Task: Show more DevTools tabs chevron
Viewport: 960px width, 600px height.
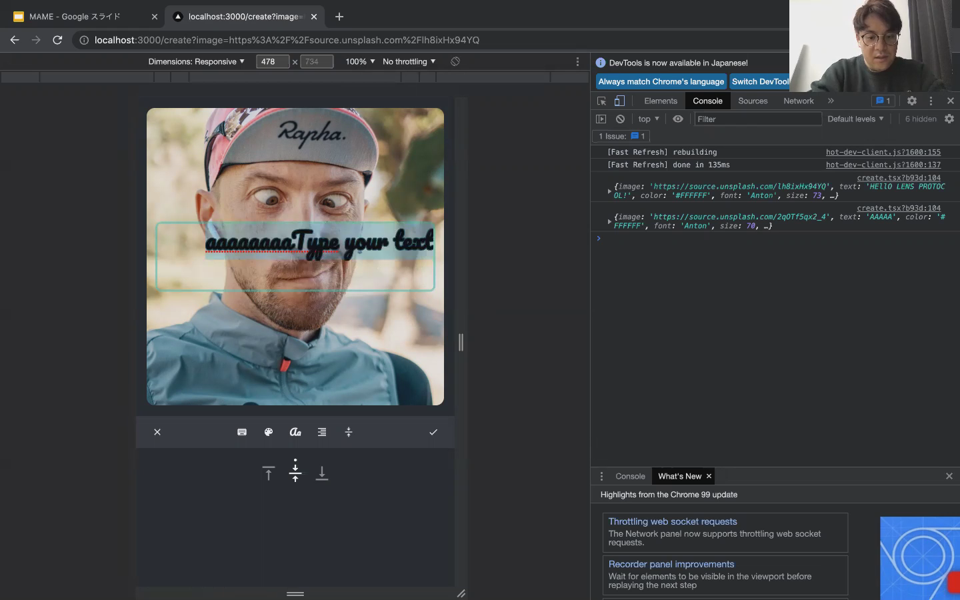Action: (x=831, y=101)
